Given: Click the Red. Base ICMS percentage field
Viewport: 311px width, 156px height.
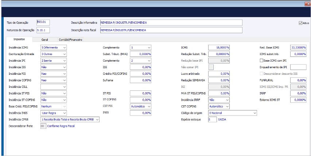Looking at the screenshot, I should point(298,47).
